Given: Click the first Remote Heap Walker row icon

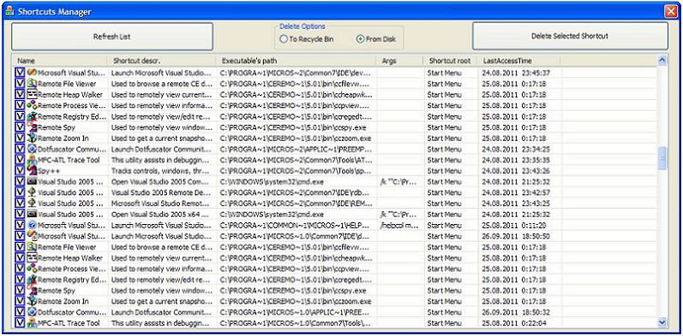Looking at the screenshot, I should click(x=33, y=94).
